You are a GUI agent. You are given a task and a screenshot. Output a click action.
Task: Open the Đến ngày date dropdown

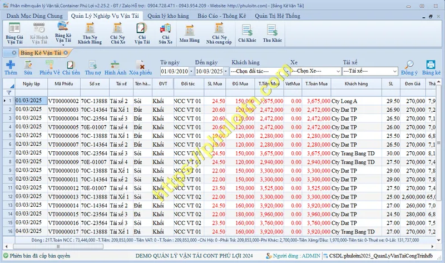(226, 71)
